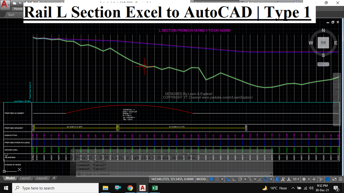Restore the drawing window with restore icon
This screenshot has height=193, width=344.
pyautogui.click(x=333, y=22)
